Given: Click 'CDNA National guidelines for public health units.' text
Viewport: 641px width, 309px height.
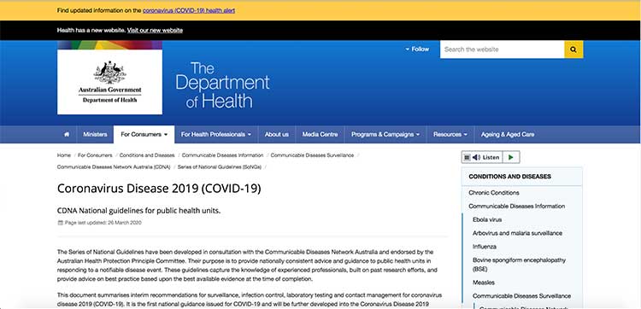Looking at the screenshot, I should pyautogui.click(x=139, y=211).
